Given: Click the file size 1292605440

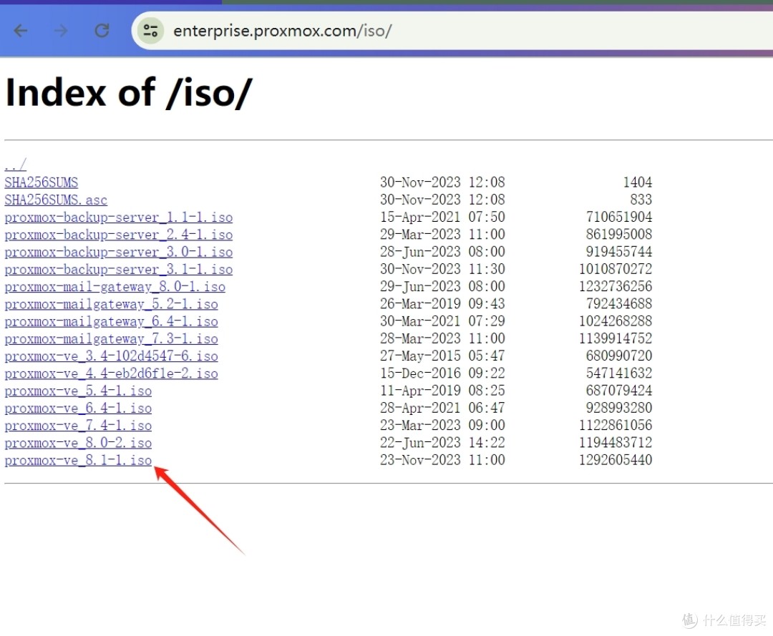Looking at the screenshot, I should pos(616,460).
